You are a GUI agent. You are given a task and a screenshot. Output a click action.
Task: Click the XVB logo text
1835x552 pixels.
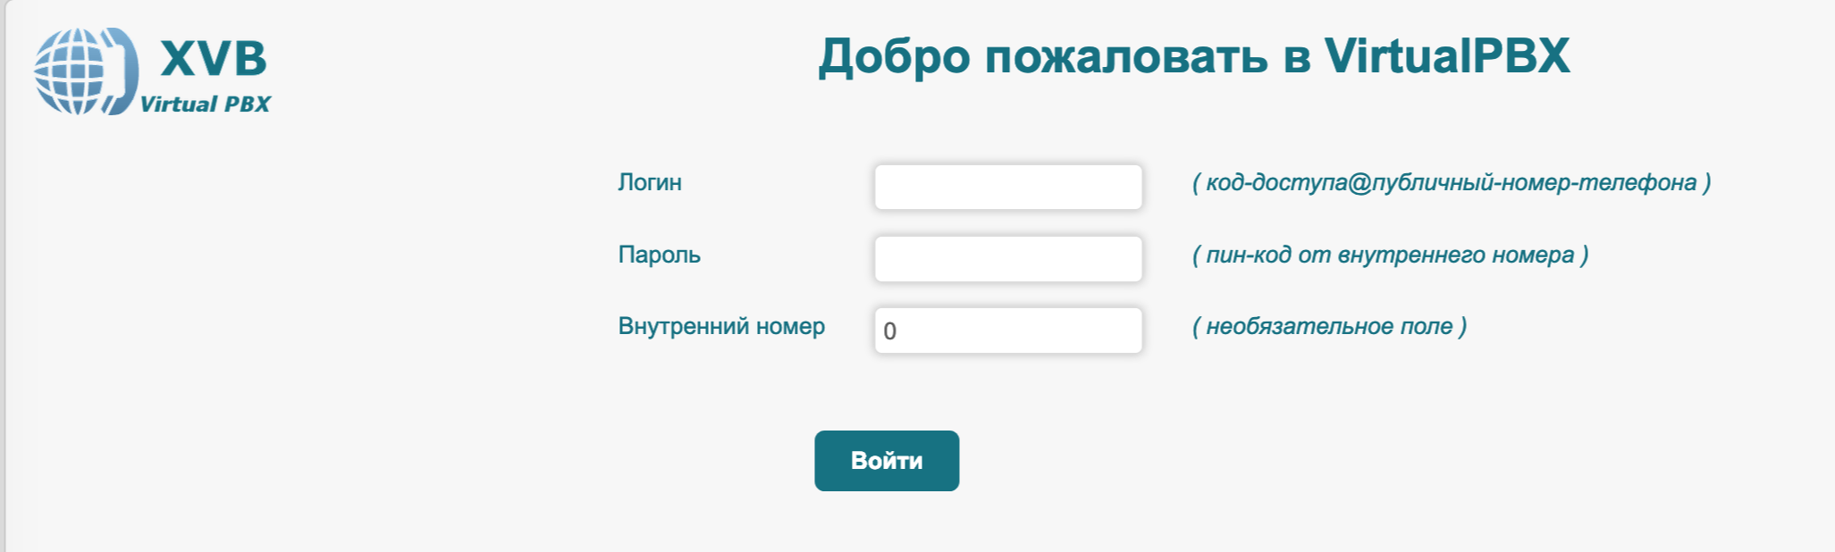pyautogui.click(x=214, y=59)
